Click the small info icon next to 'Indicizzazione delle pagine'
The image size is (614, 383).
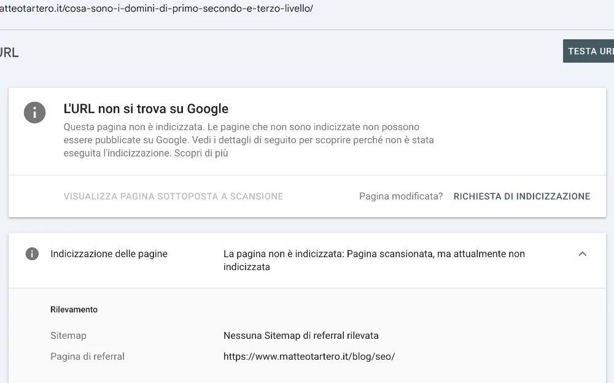(x=32, y=254)
